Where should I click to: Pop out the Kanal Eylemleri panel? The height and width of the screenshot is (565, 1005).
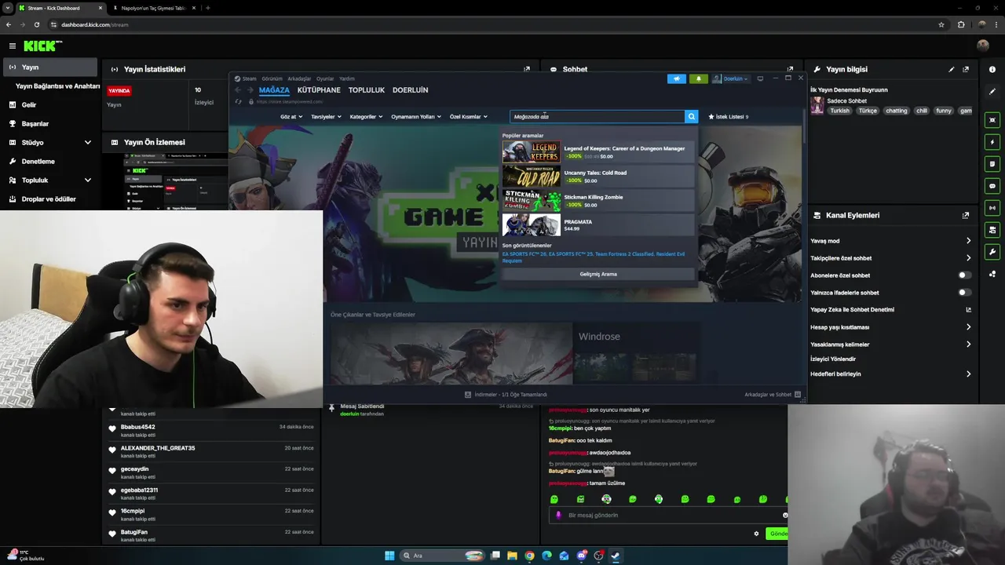(x=966, y=215)
